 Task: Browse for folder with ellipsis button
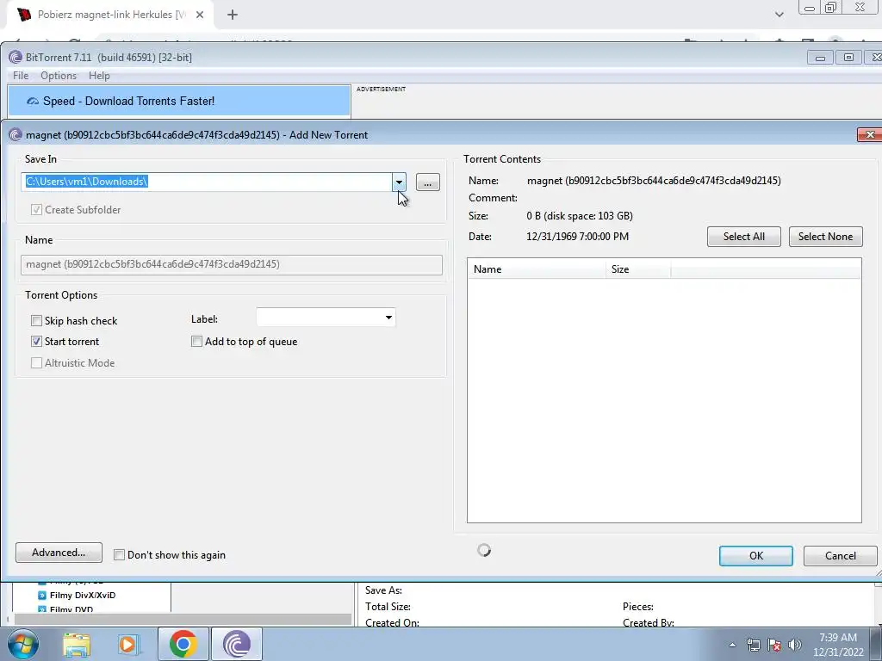(x=427, y=182)
